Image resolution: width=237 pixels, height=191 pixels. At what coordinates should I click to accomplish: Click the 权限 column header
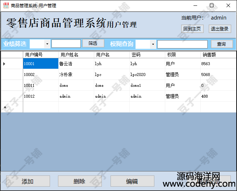[183, 55]
